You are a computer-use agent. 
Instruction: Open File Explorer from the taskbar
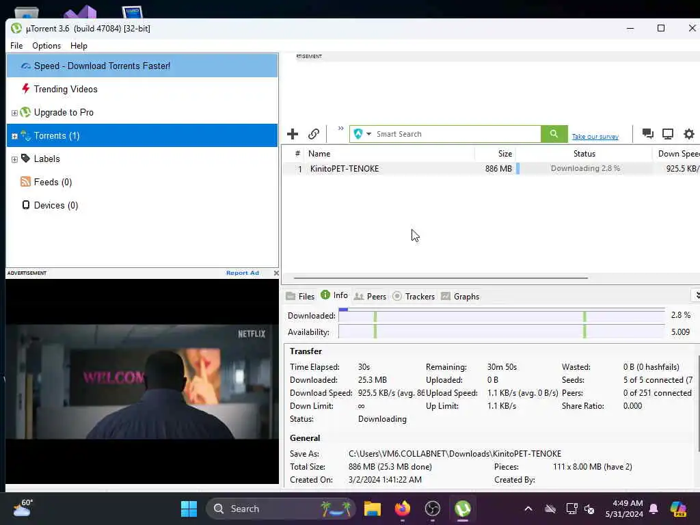pos(373,509)
